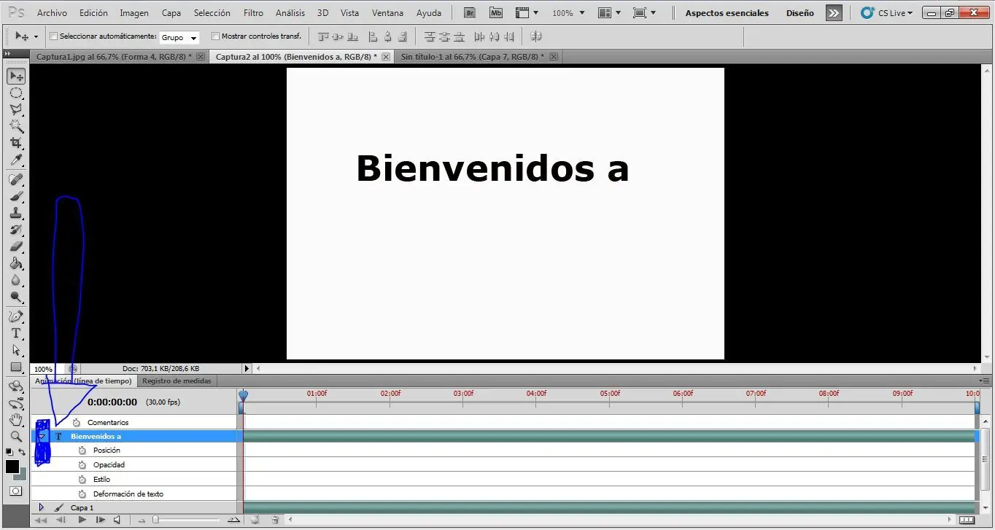Collapse the Bienvenidos a layer properties
The height and width of the screenshot is (530, 995).
pos(42,437)
